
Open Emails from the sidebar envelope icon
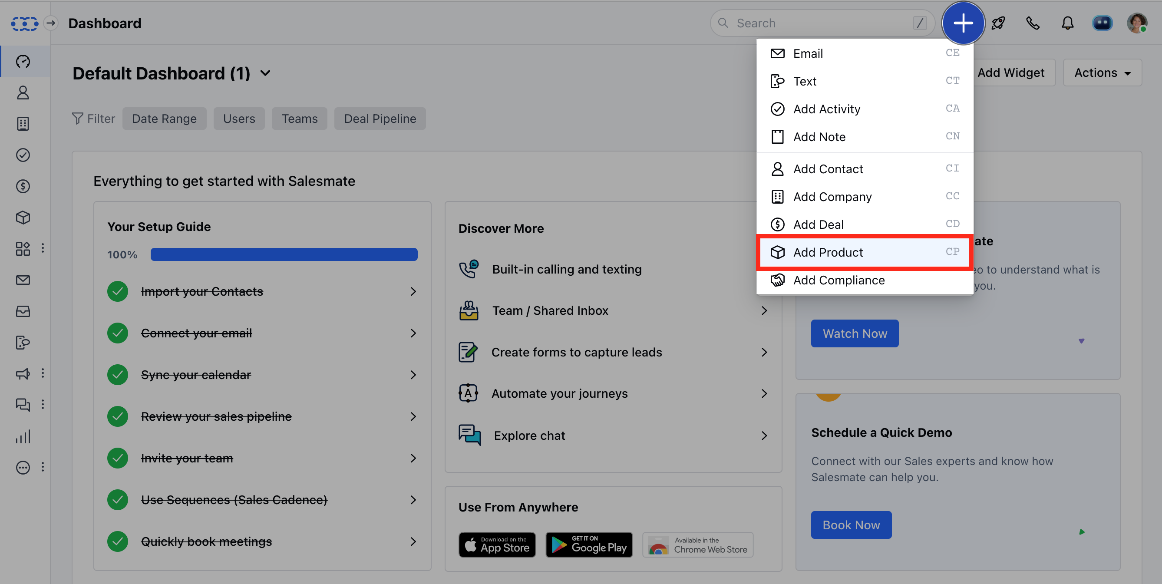[23, 280]
